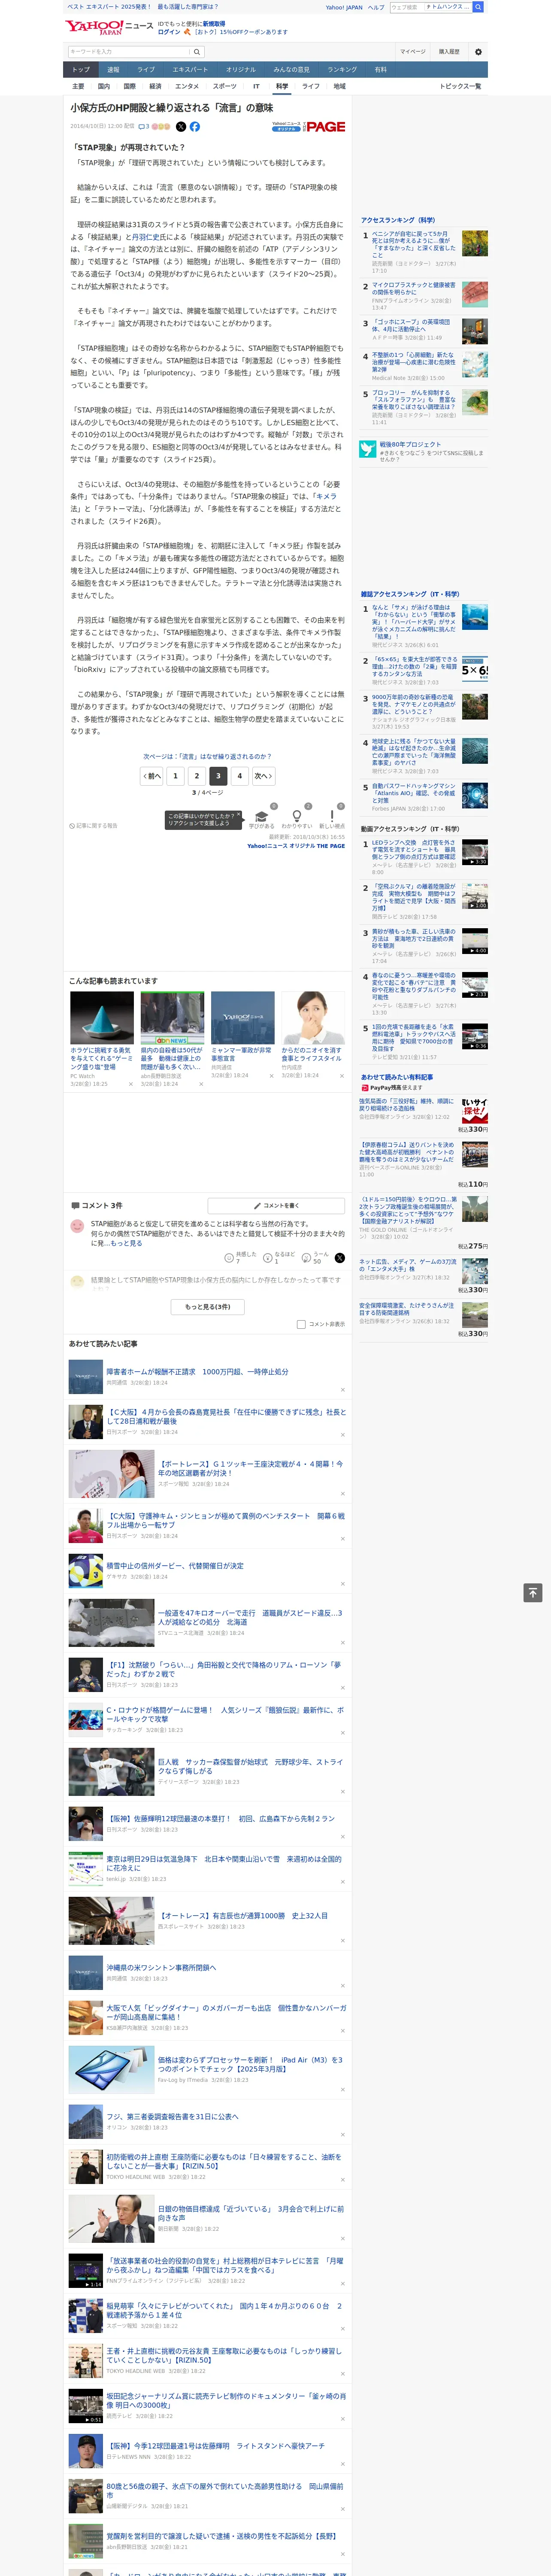Screen dimensions: 551x2576
Task: Select the 科学 category tab
Action: [x=282, y=87]
